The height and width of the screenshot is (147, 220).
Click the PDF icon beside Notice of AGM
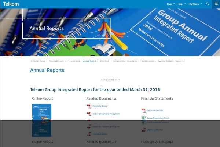point(89,114)
